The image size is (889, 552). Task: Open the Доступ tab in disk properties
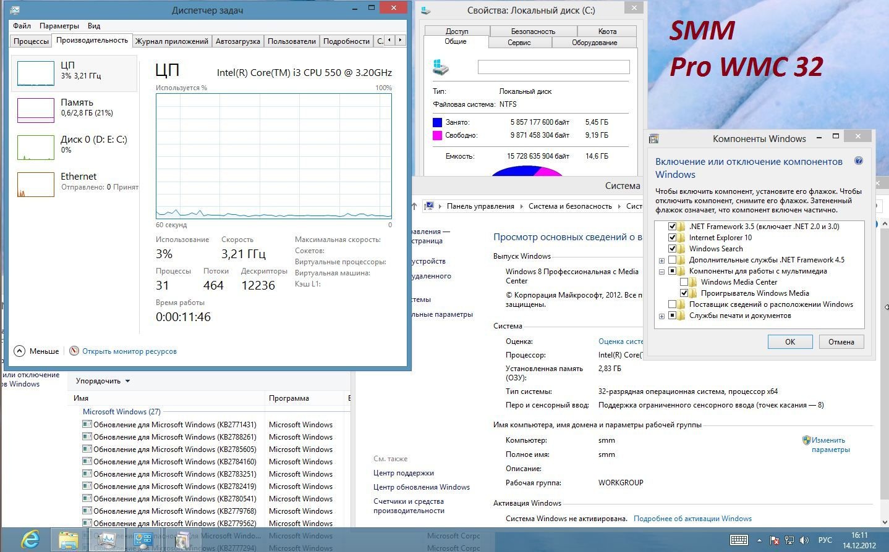point(457,31)
